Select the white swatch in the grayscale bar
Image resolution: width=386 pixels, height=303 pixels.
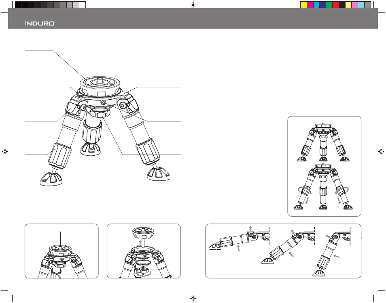(82, 5)
